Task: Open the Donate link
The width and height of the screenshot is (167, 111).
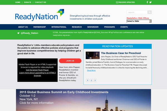Action: point(28,2)
